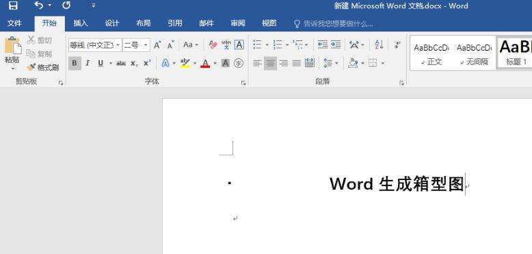532x254 pixels.
Task: Open the font size combo box 二号
Action: click(136, 45)
